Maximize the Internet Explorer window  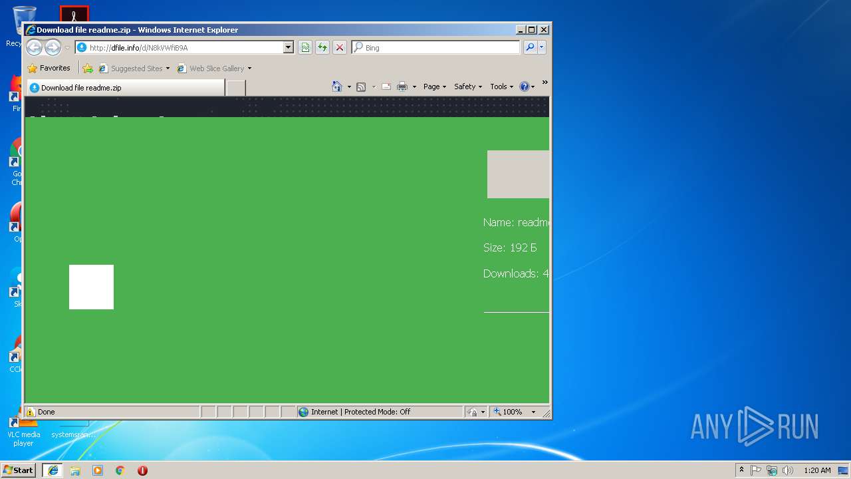(532, 30)
